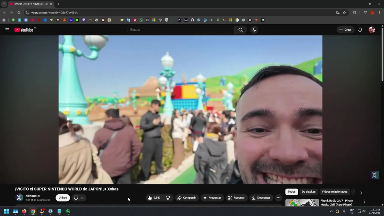Open Phonk Radio 24/7 video title
The width and height of the screenshot is (384, 216).
click(337, 202)
